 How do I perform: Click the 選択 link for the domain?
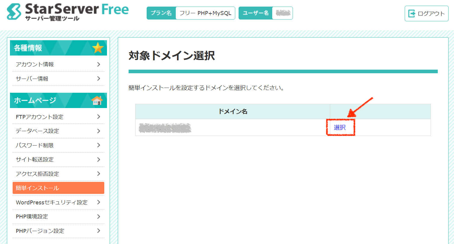[x=340, y=128]
